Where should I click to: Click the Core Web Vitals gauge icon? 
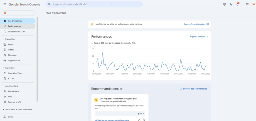point(5,73)
